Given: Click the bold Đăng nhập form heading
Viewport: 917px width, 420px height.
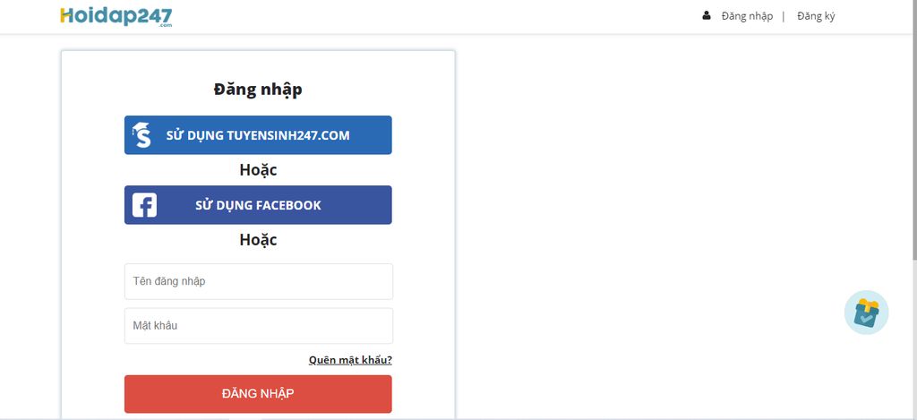Looking at the screenshot, I should [x=258, y=89].
